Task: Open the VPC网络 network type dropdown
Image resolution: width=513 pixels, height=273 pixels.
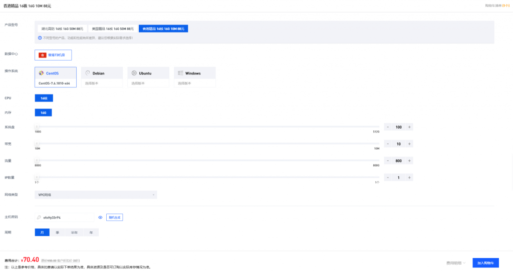Action: [96, 194]
